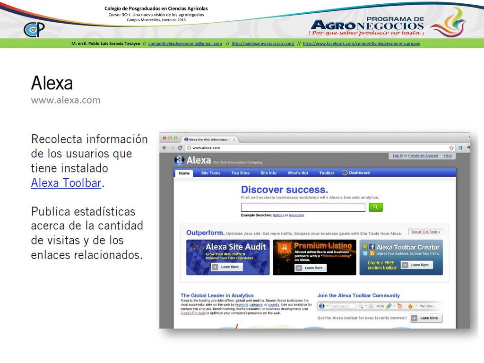
Task: Click Create an Account link
Action: (x=423, y=156)
